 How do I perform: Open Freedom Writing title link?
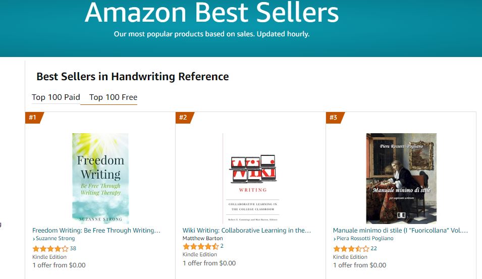click(96, 231)
